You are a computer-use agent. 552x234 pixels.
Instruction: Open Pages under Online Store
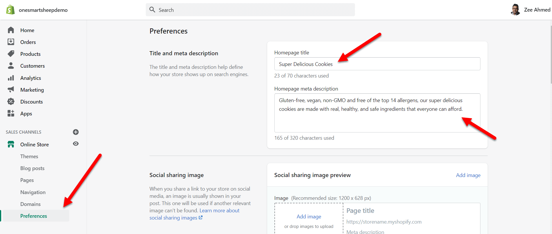(x=27, y=180)
